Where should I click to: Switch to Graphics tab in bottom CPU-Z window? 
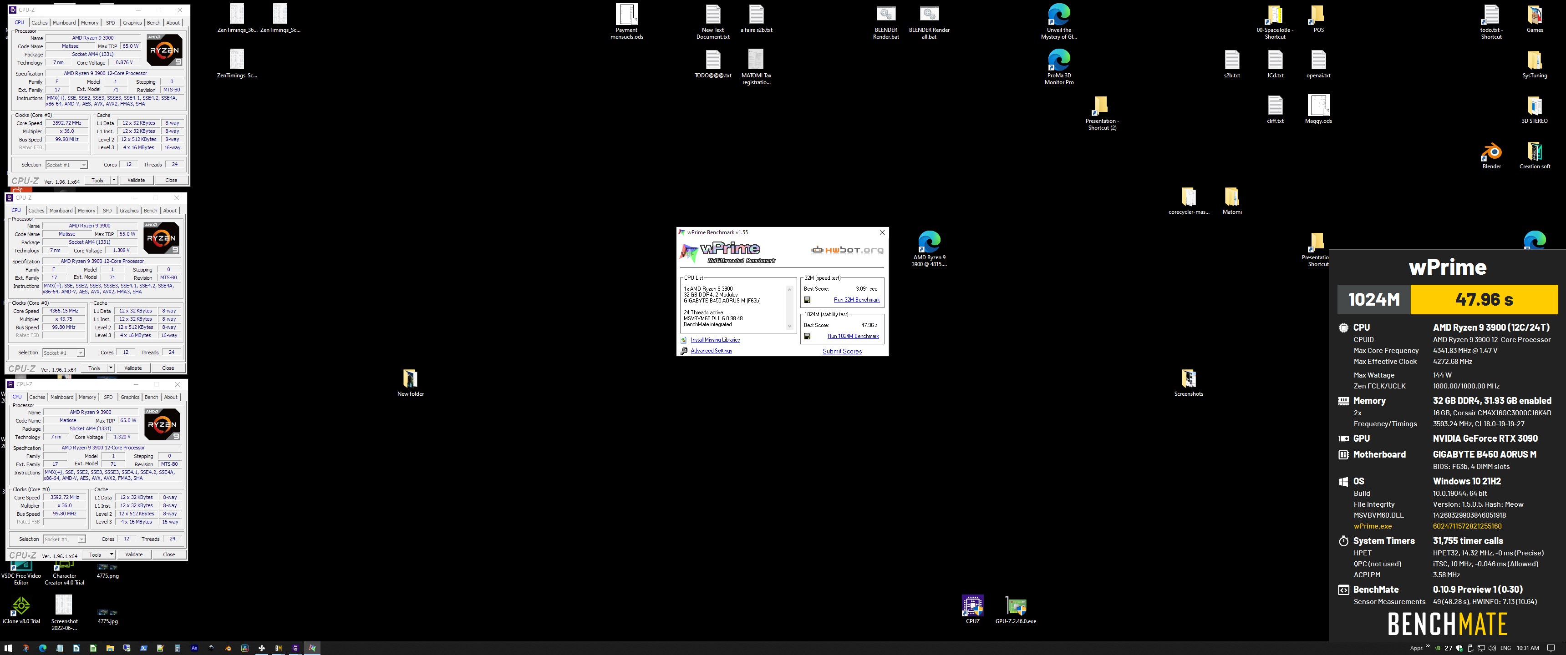(130, 397)
